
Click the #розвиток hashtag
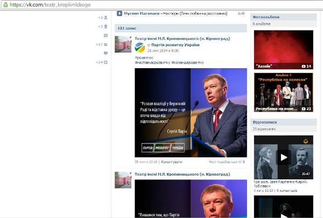144,58
